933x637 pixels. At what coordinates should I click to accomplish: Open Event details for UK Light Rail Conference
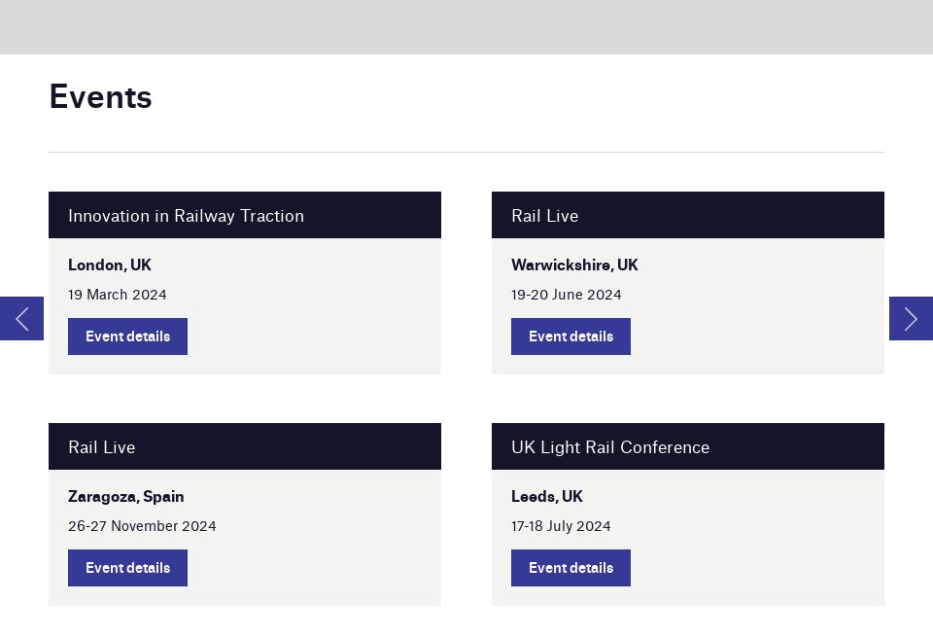click(x=570, y=567)
